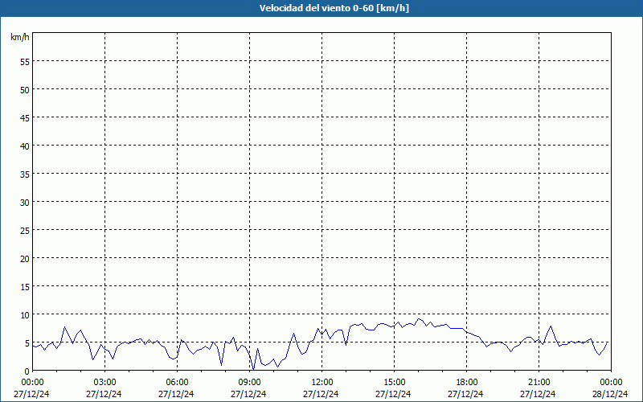
Task: Click the x-axis time label "03:00"
Action: click(x=104, y=383)
